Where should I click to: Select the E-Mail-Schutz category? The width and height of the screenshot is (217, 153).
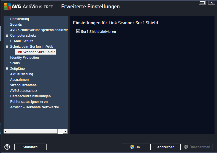pyautogui.click(x=21, y=41)
